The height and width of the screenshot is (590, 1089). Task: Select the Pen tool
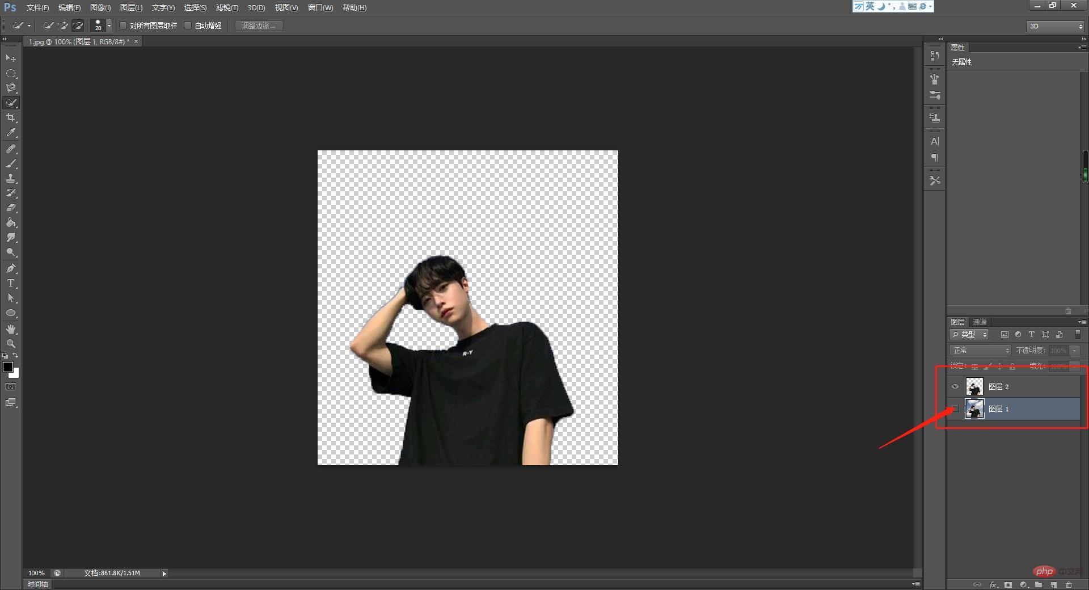[11, 268]
